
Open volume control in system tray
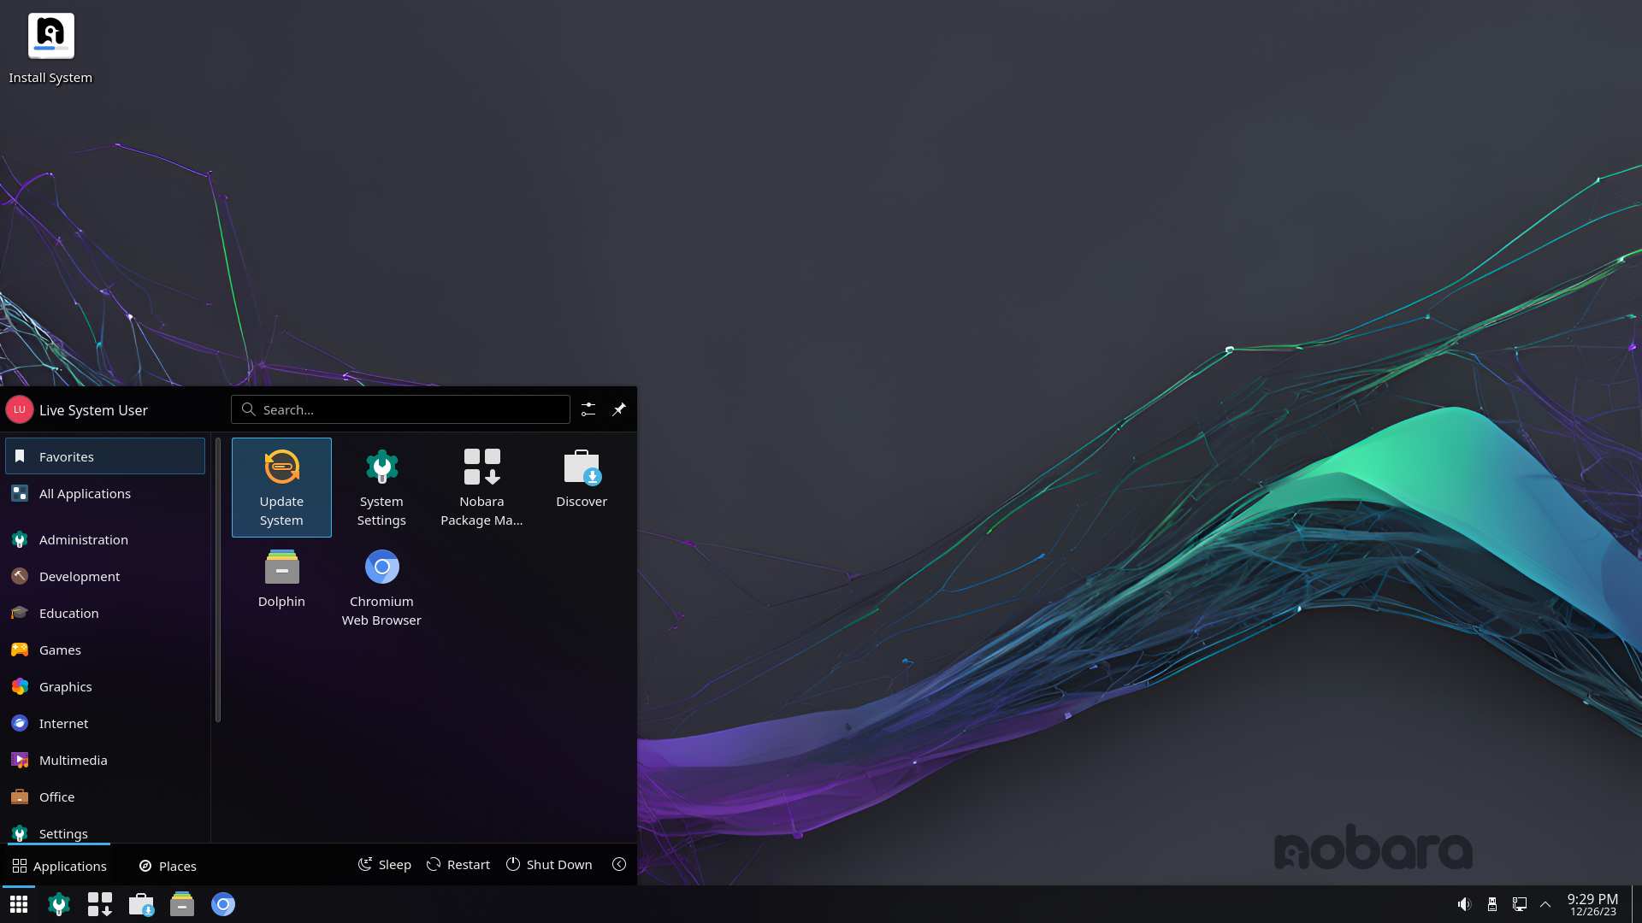click(x=1464, y=904)
